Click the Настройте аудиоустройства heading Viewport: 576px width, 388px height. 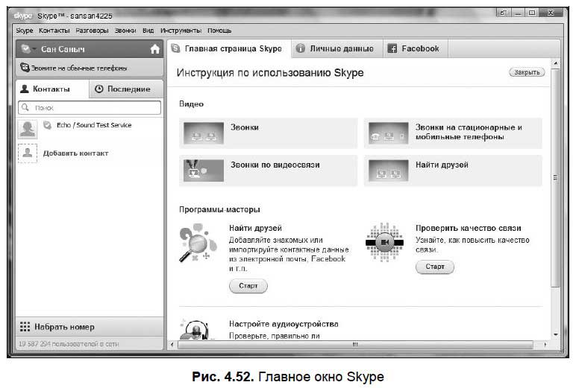[284, 324]
